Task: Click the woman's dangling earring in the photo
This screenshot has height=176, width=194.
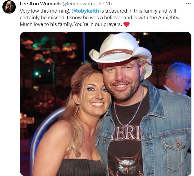Action: pyautogui.click(x=77, y=110)
